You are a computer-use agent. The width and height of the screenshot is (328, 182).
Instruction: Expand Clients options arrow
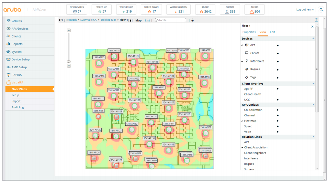277,53
